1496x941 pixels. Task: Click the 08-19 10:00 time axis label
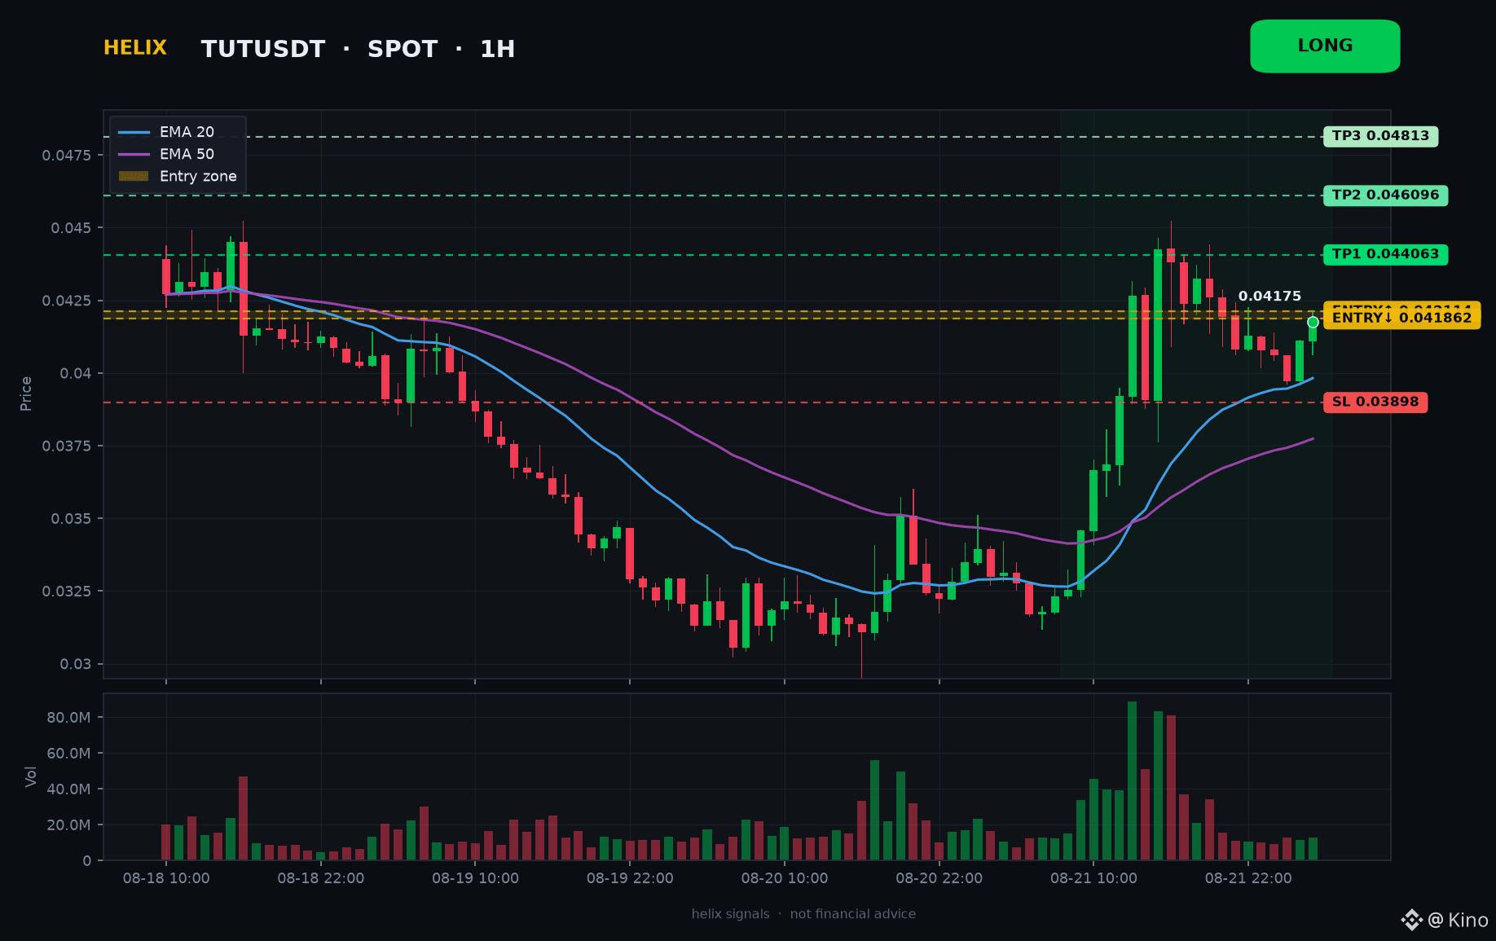[475, 878]
